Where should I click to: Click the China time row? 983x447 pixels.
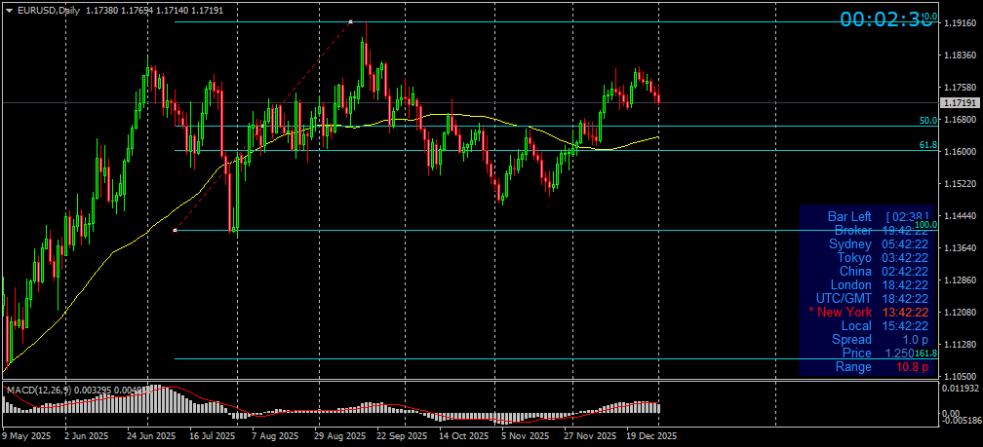pyautogui.click(x=884, y=271)
